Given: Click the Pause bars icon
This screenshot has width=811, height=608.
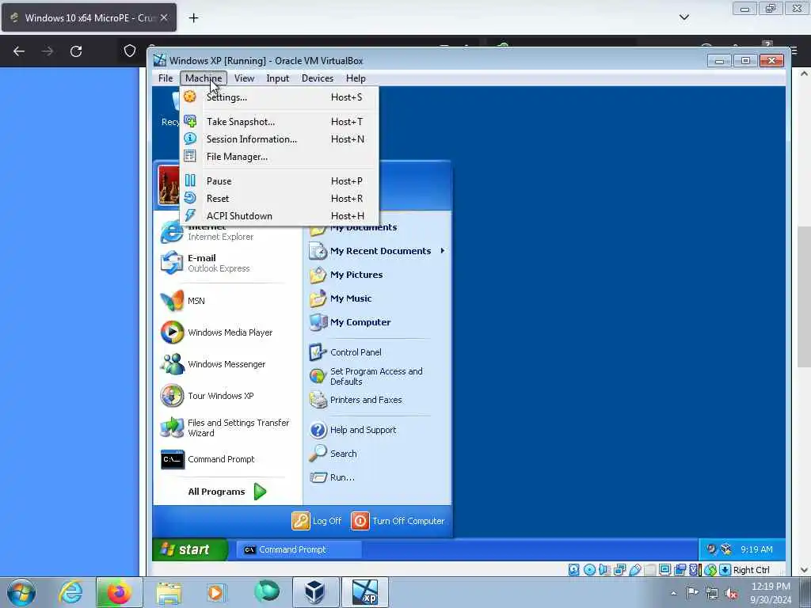Looking at the screenshot, I should (x=190, y=180).
